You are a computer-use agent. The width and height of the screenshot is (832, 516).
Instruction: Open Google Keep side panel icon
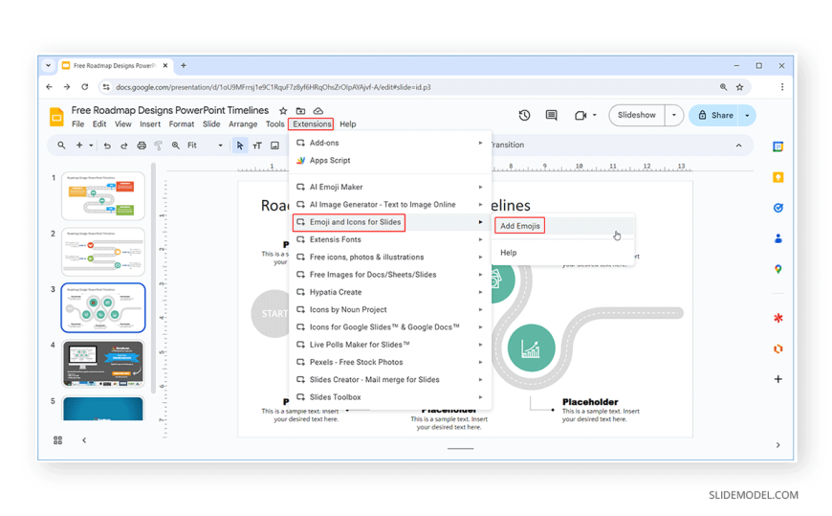point(777,177)
